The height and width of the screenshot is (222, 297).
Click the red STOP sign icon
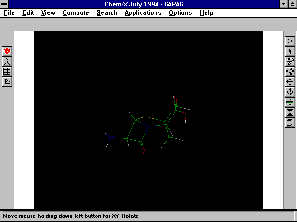coord(6,51)
